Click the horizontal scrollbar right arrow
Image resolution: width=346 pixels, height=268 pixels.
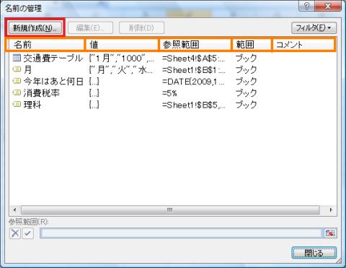click(x=331, y=210)
